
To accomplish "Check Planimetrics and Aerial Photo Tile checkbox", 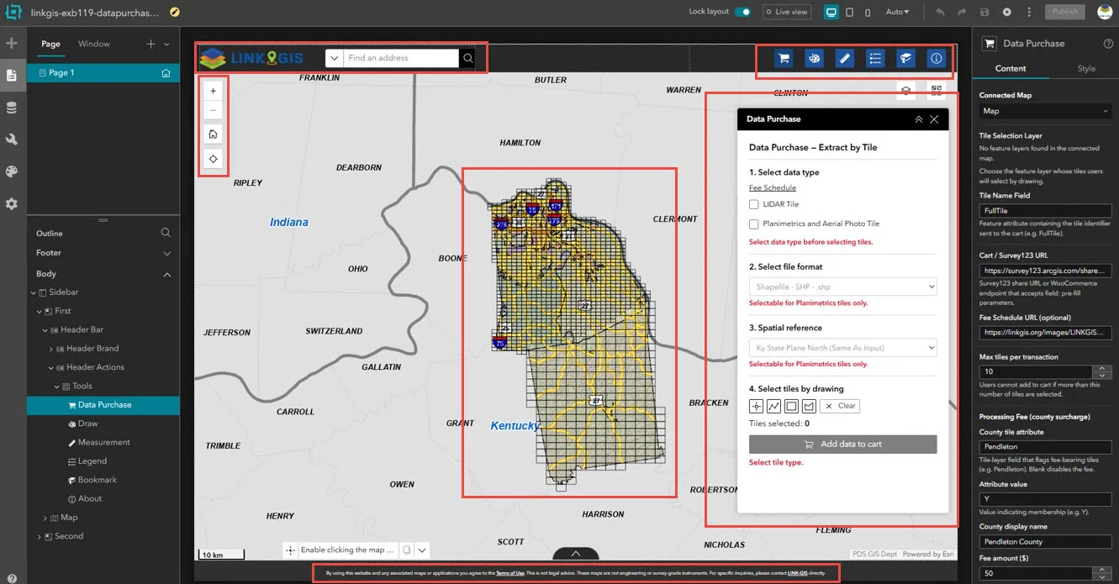I will coord(754,224).
